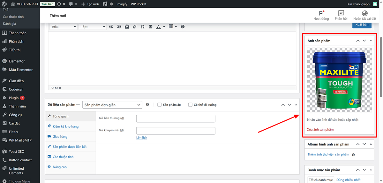The height and width of the screenshot is (183, 383).
Task: Click the paste as text clipboard icon
Action: 127,27
